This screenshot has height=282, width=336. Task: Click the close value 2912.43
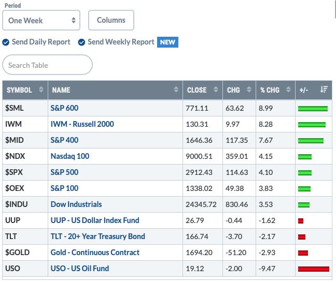199,172
